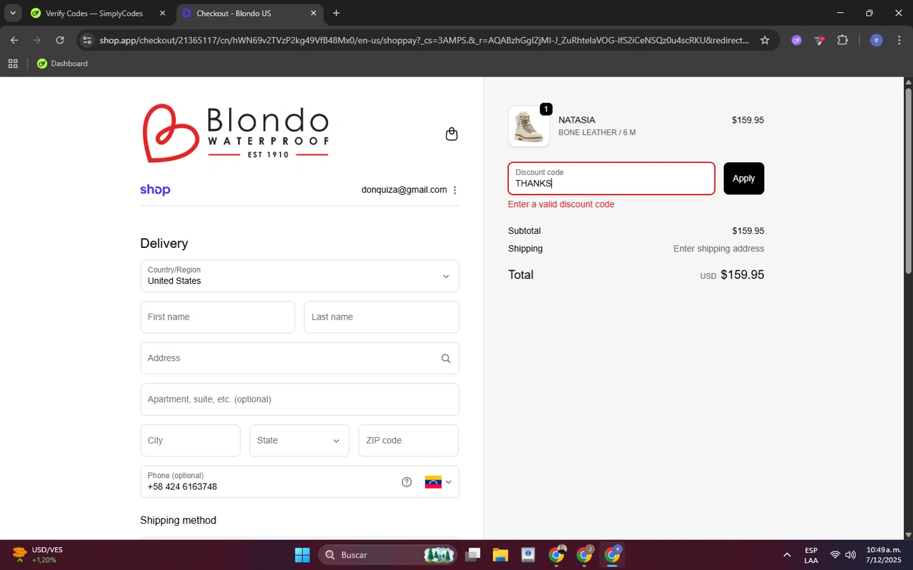Image resolution: width=913 pixels, height=570 pixels.
Task: Expand the Country/Region dropdown
Action: pyautogui.click(x=299, y=276)
